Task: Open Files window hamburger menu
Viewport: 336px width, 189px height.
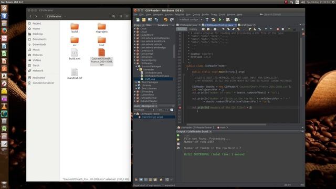Action: (x=127, y=16)
